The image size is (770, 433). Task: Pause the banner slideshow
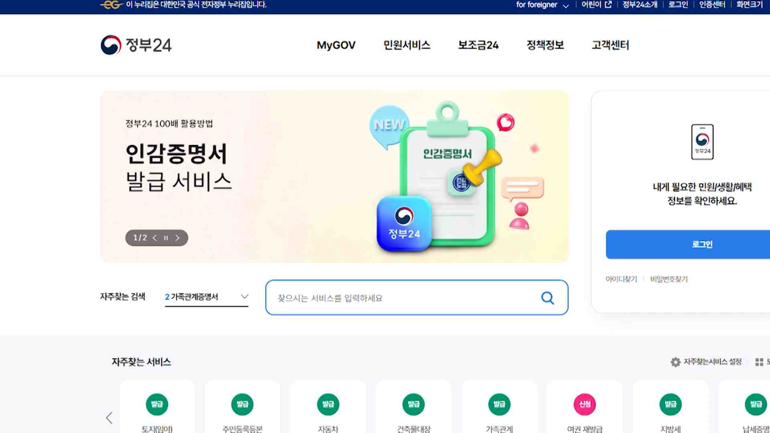coord(166,238)
